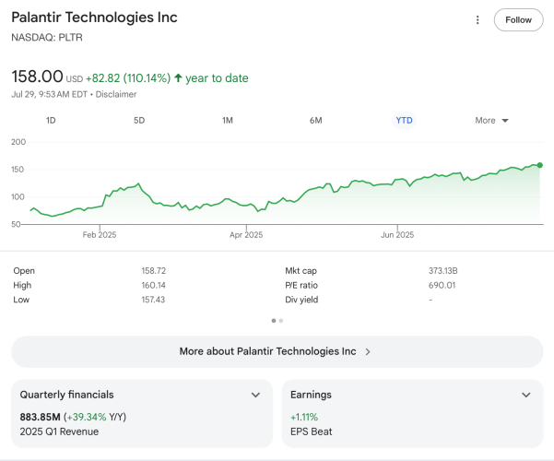Click the Palantir Technologies Inc title
Screen dimensions: 554x461
(x=94, y=18)
